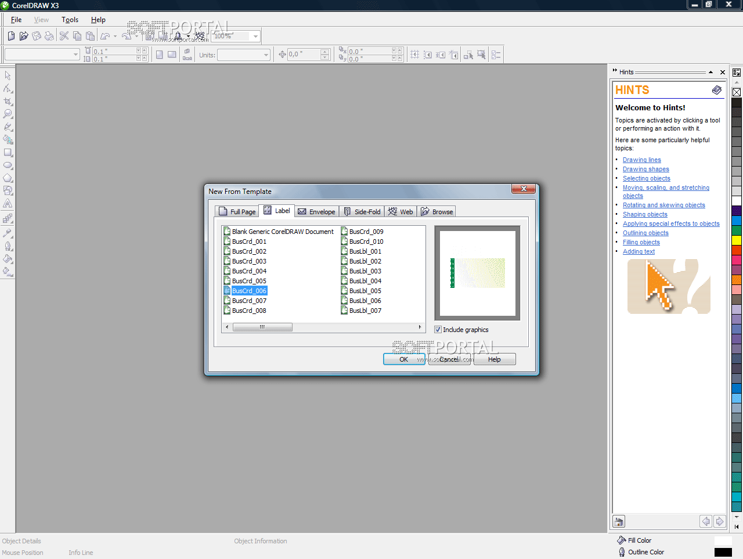Select the Interactive Blend tool

8,218
